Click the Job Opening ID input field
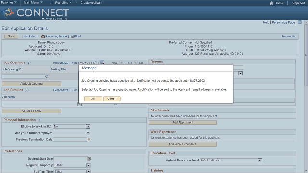 point(24,77)
